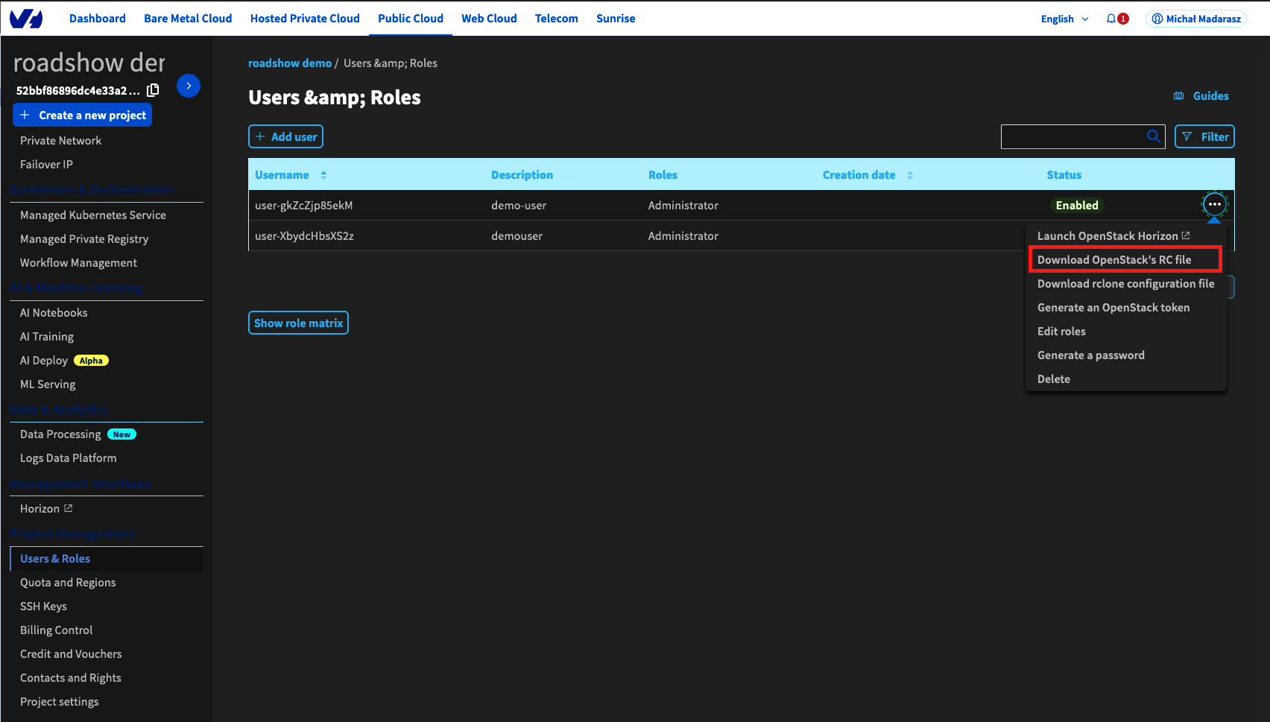Sort table by Creation date sort arrows
The width and height of the screenshot is (1270, 722).
point(910,175)
